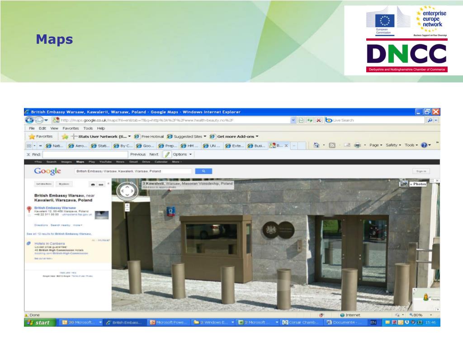Close the Find bar with X
The width and height of the screenshot is (463, 347).
[28, 155]
